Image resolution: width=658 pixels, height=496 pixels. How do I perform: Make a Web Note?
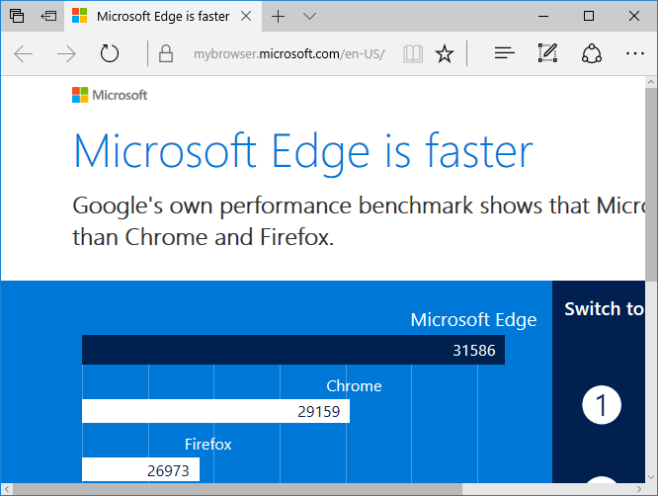tap(547, 53)
